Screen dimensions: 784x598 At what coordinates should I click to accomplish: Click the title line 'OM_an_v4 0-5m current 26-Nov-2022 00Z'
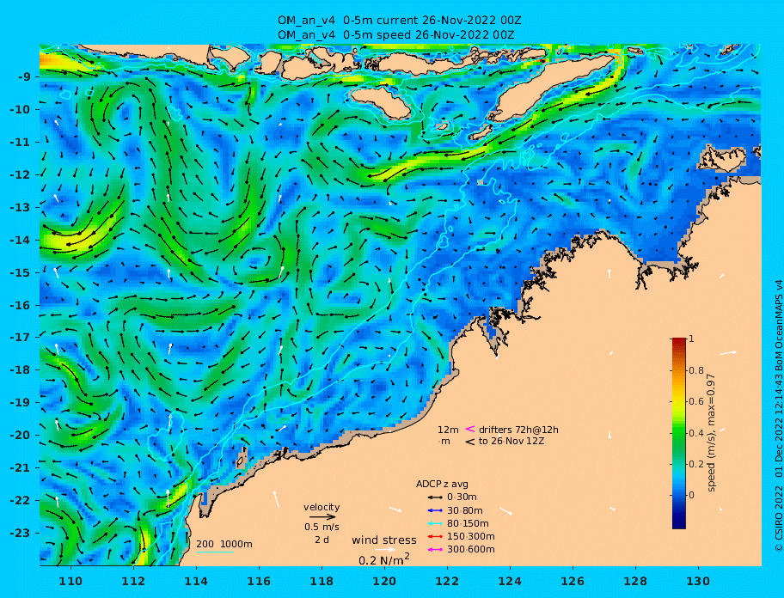pos(400,21)
